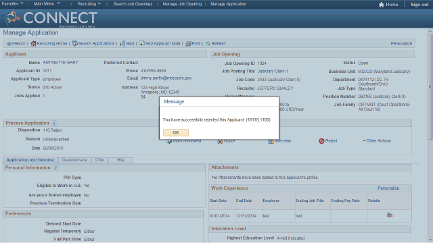433x243 pixels.
Task: Open applicant email address link
Action: (166, 78)
